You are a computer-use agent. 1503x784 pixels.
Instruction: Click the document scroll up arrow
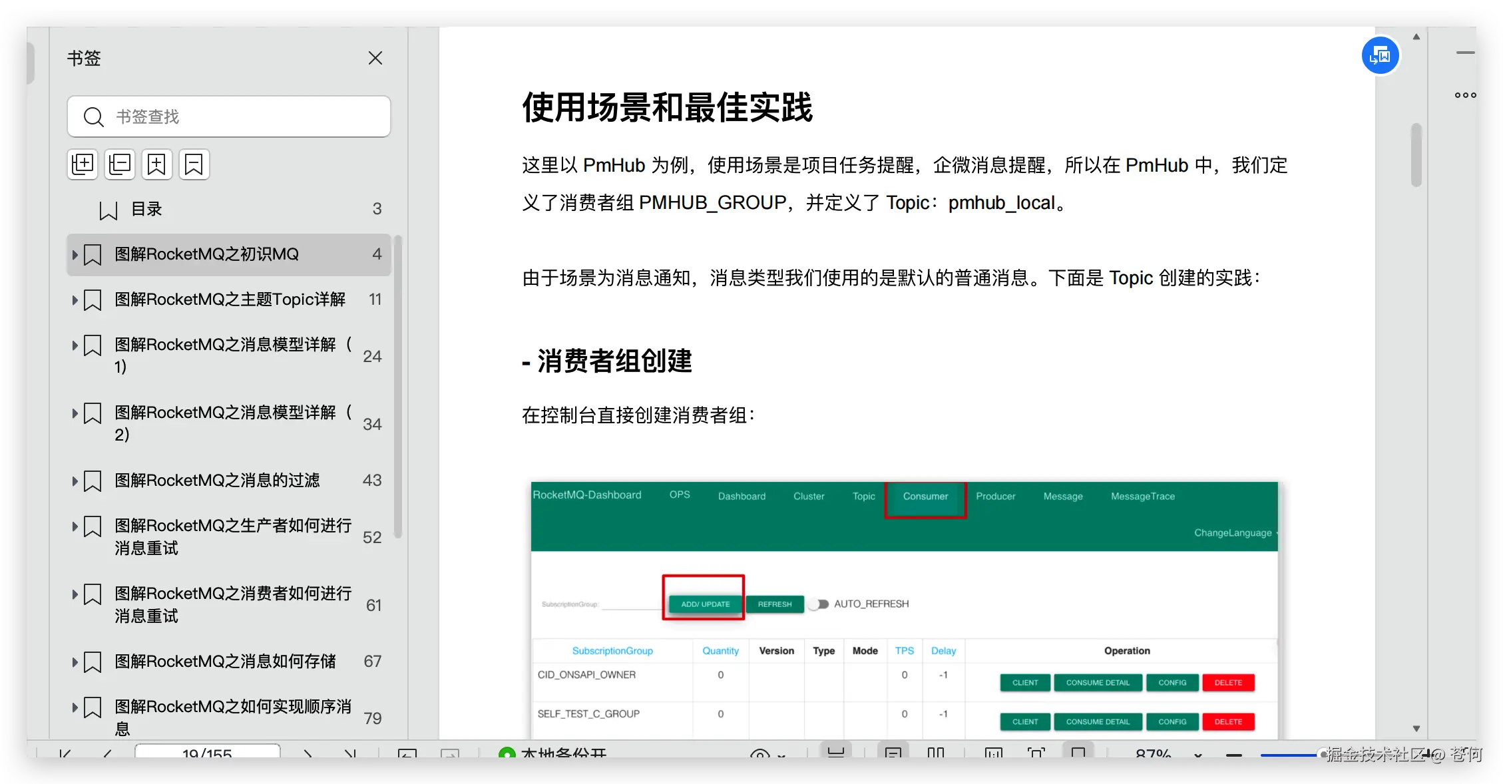[1416, 37]
